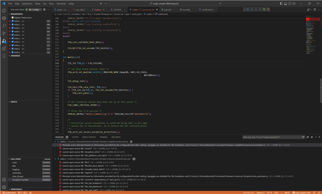Screen dimensions: 322x194
Task: Open the Bookmarks view in the activity bar
Action: 4,56
